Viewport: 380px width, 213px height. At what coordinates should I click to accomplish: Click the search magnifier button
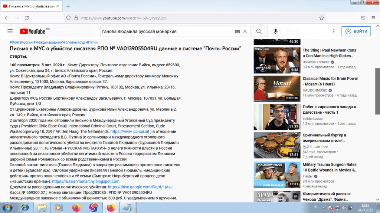click(x=259, y=31)
